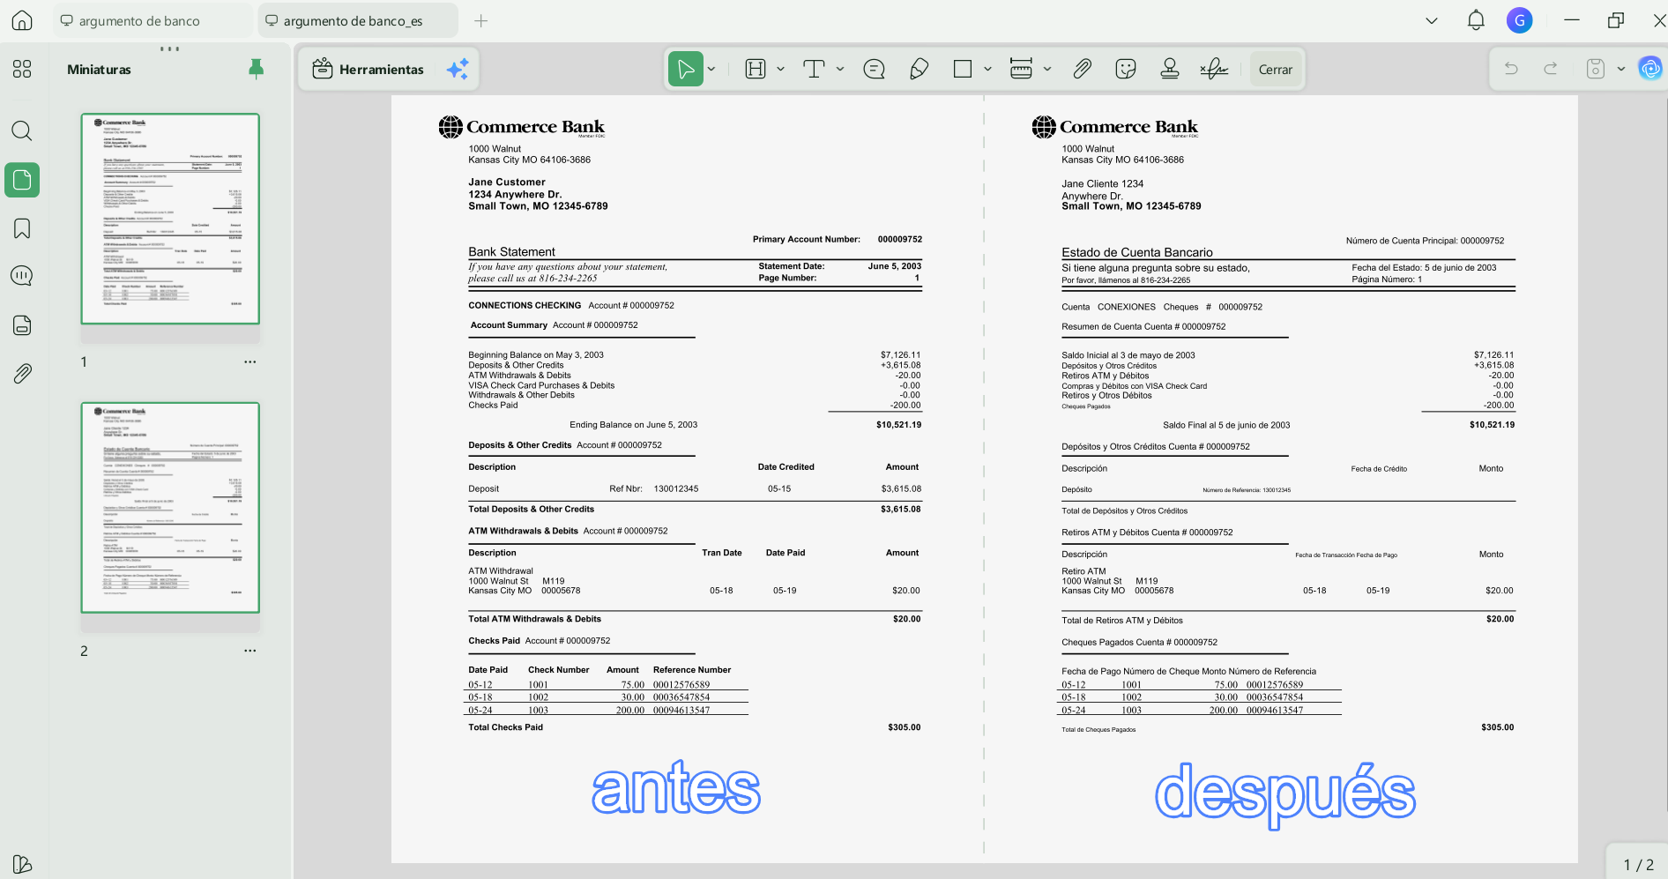Image resolution: width=1668 pixels, height=879 pixels.
Task: Select the measure tool
Action: tap(1021, 69)
